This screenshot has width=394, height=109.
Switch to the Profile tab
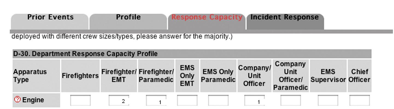tap(128, 17)
